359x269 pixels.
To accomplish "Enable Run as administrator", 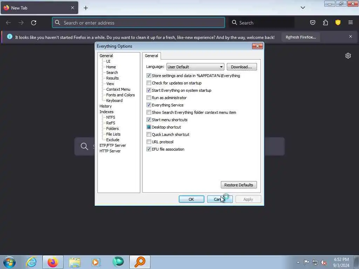I will [x=149, y=98].
